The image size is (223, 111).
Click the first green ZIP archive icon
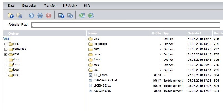tap(82, 16)
